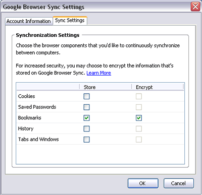Viewport: 202px width, 195px height.
Task: Enable Store checkbox for History
Action: pyautogui.click(x=86, y=129)
